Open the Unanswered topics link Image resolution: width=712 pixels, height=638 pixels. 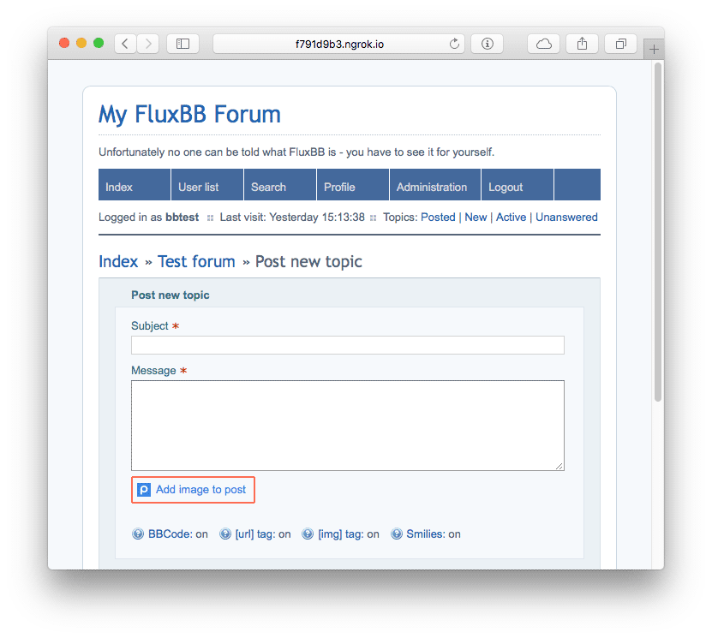click(x=566, y=217)
